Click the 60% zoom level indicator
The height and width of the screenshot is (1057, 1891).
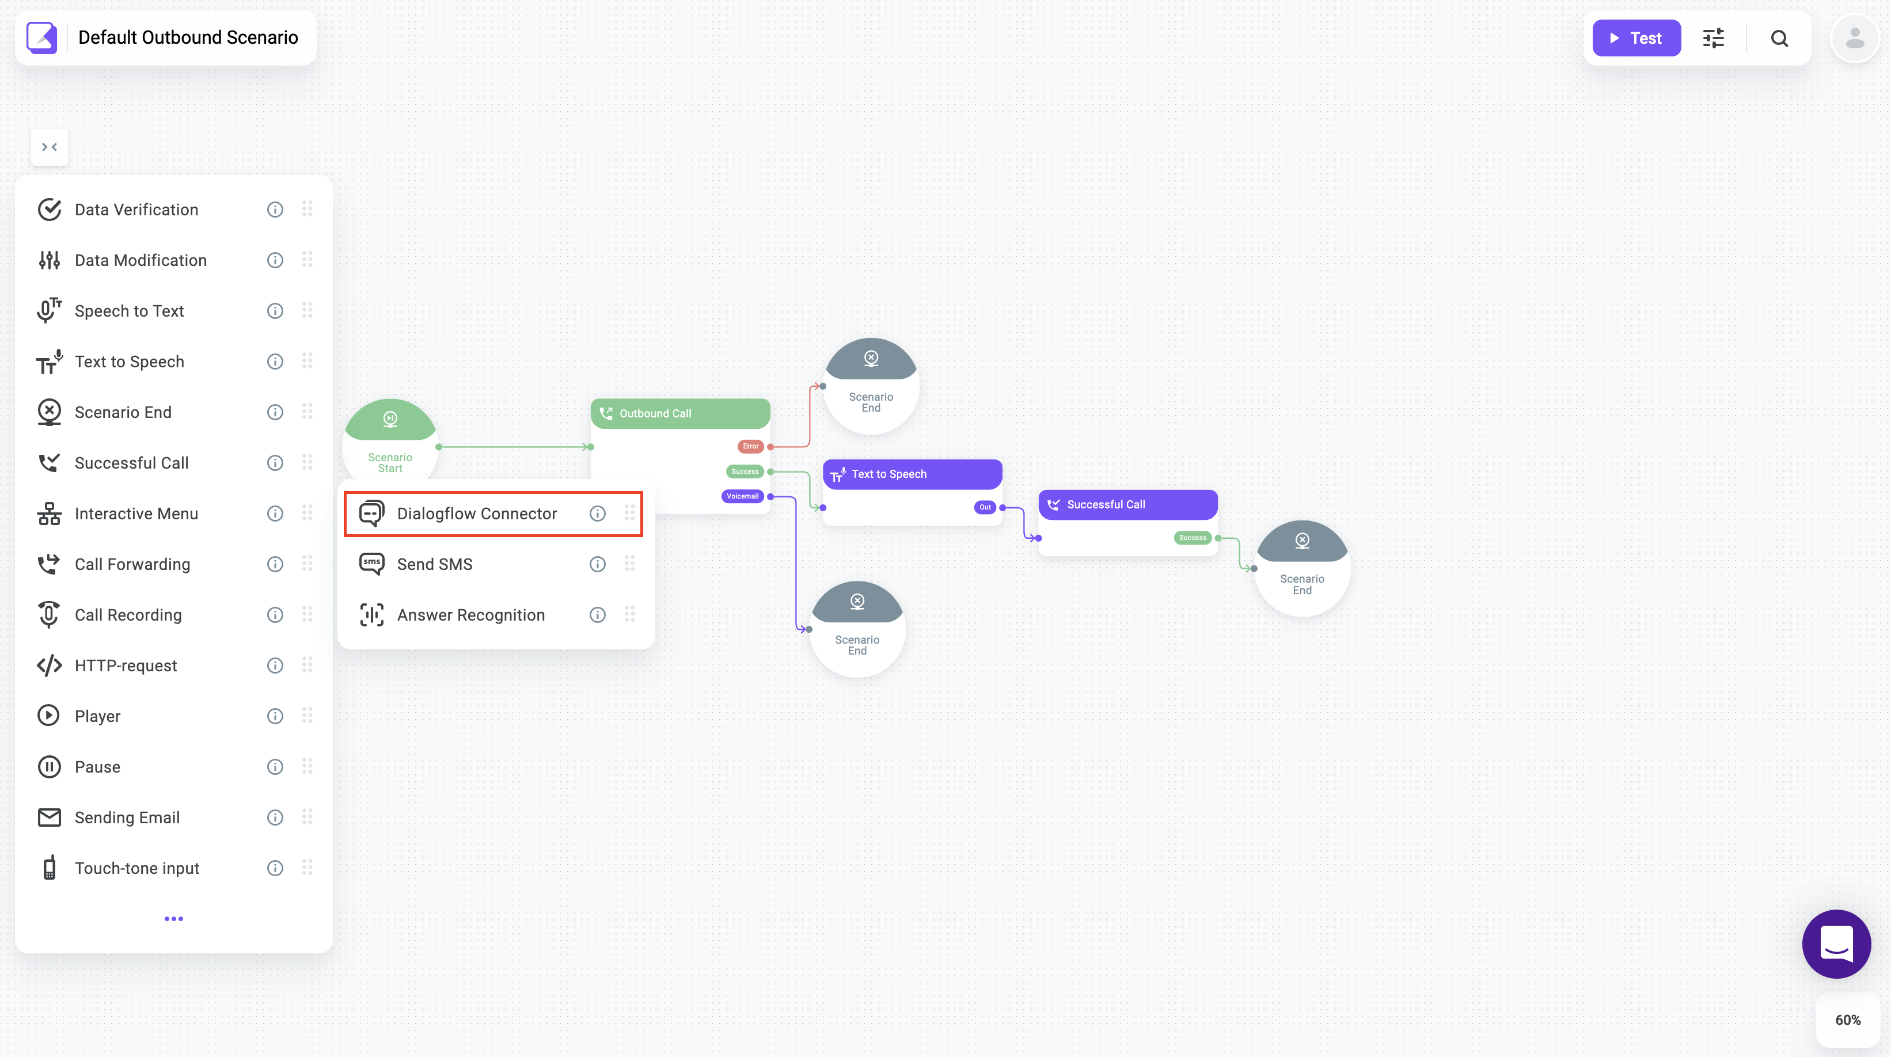(1848, 1020)
